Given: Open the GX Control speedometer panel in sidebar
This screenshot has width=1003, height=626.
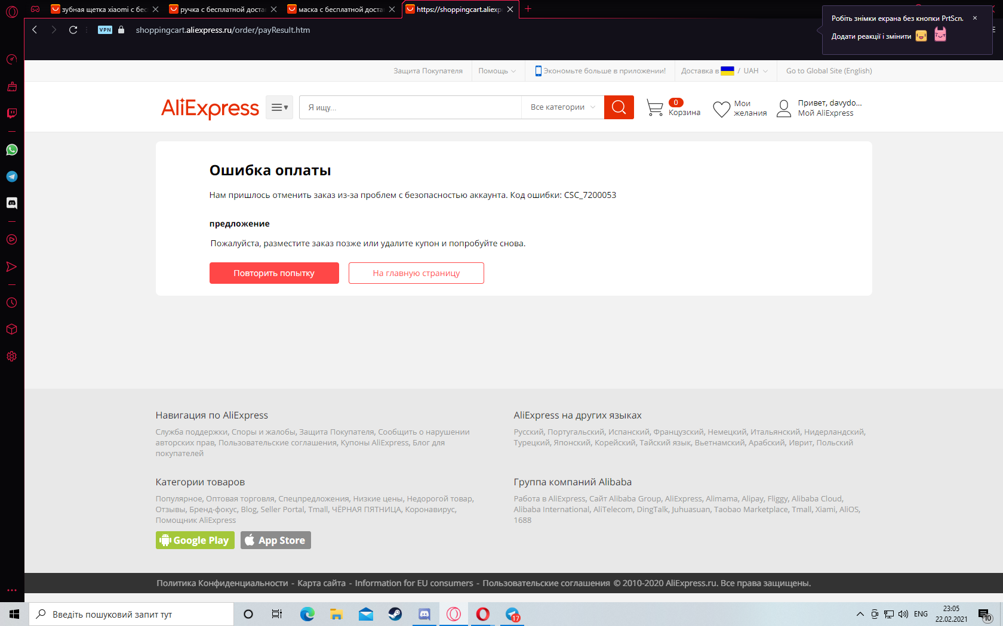Looking at the screenshot, I should pos(11,59).
